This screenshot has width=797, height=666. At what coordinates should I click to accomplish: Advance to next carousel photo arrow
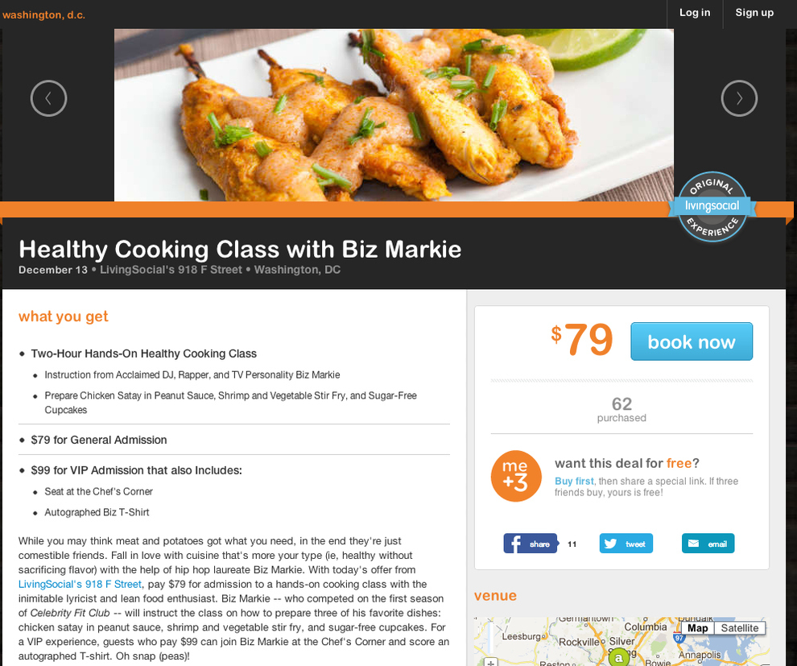click(x=739, y=98)
